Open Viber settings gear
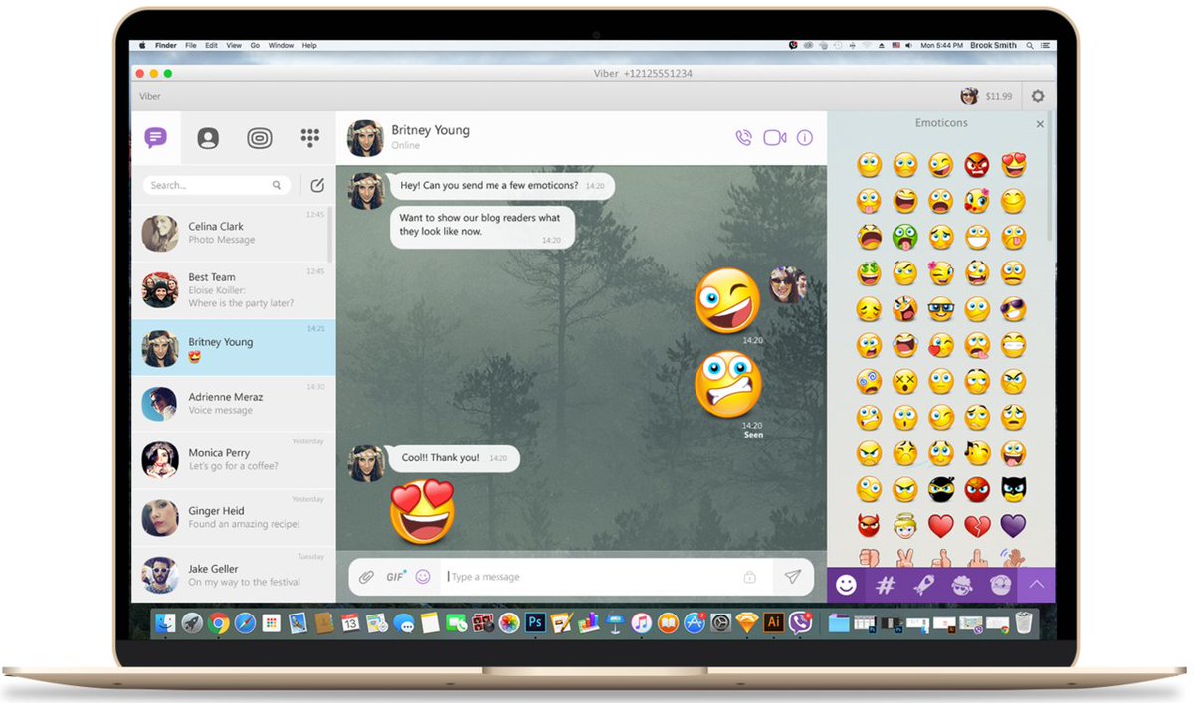Viewport: 1194px width, 703px height. [x=1037, y=95]
